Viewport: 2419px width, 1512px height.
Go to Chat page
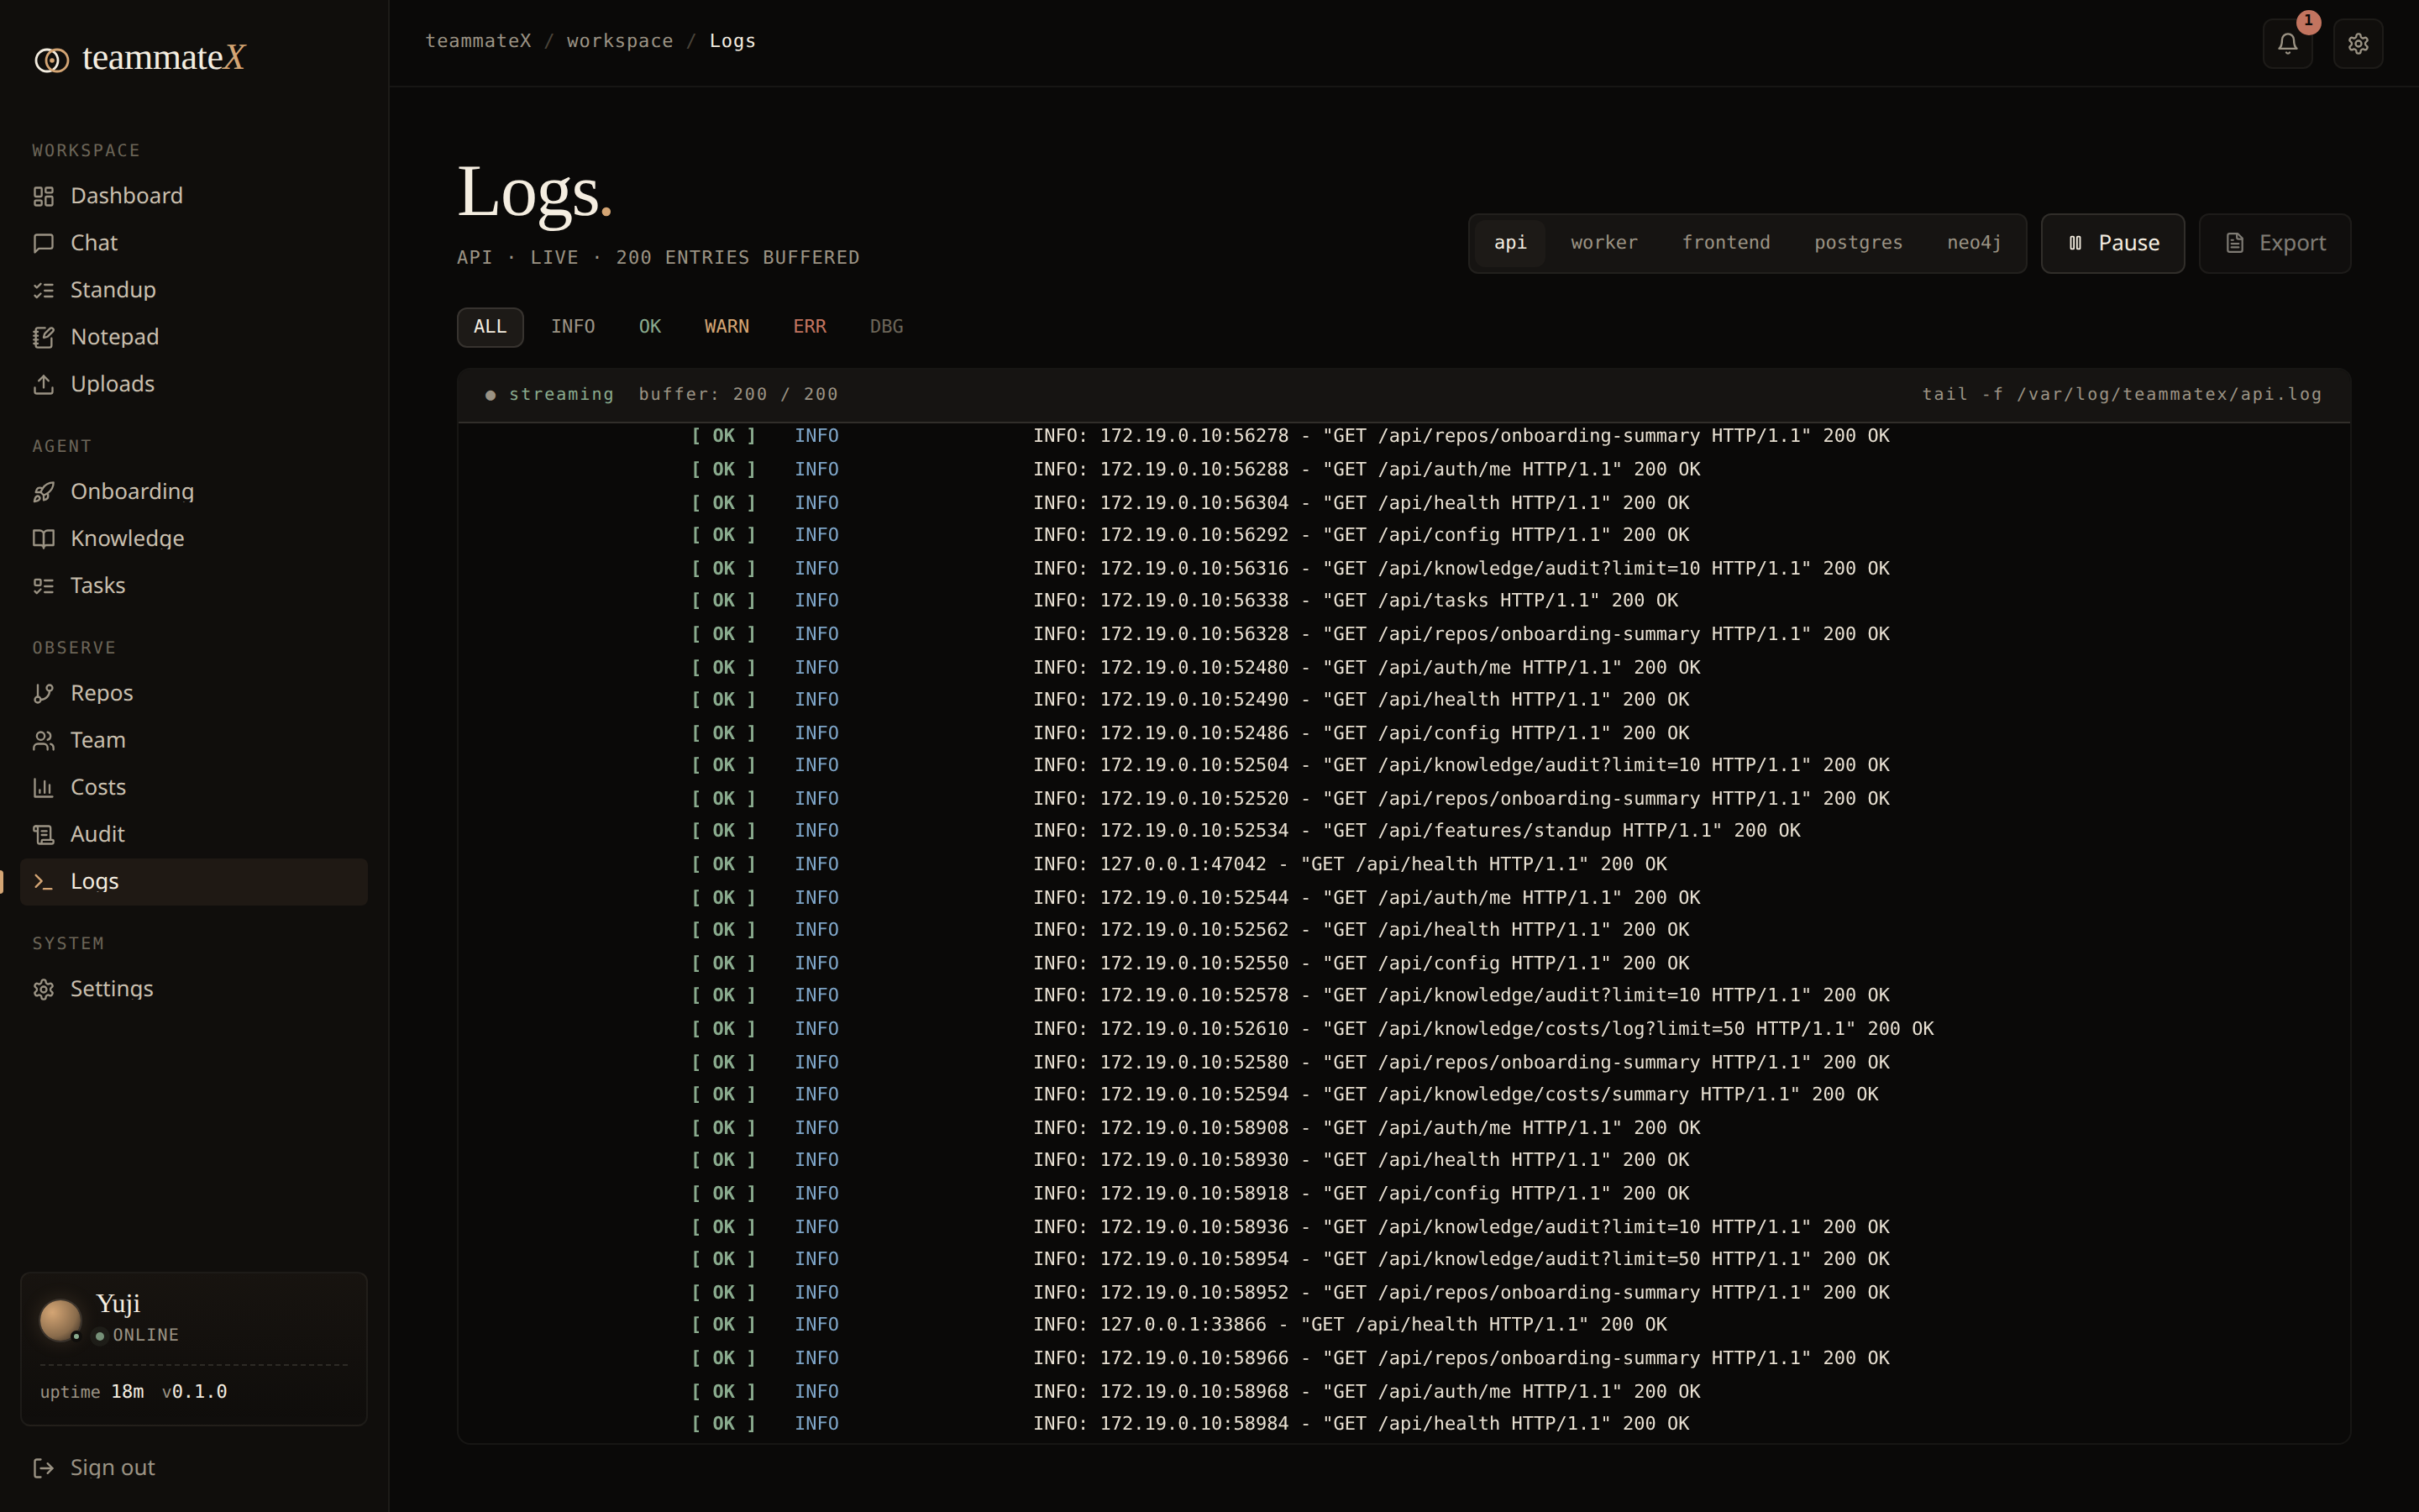[194, 243]
